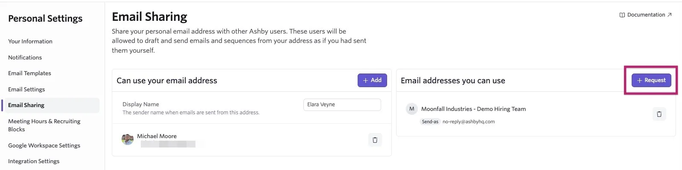The width and height of the screenshot is (682, 170).
Task: Click Moonfall Industries - Demo Hiring Team
Action: coord(473,109)
